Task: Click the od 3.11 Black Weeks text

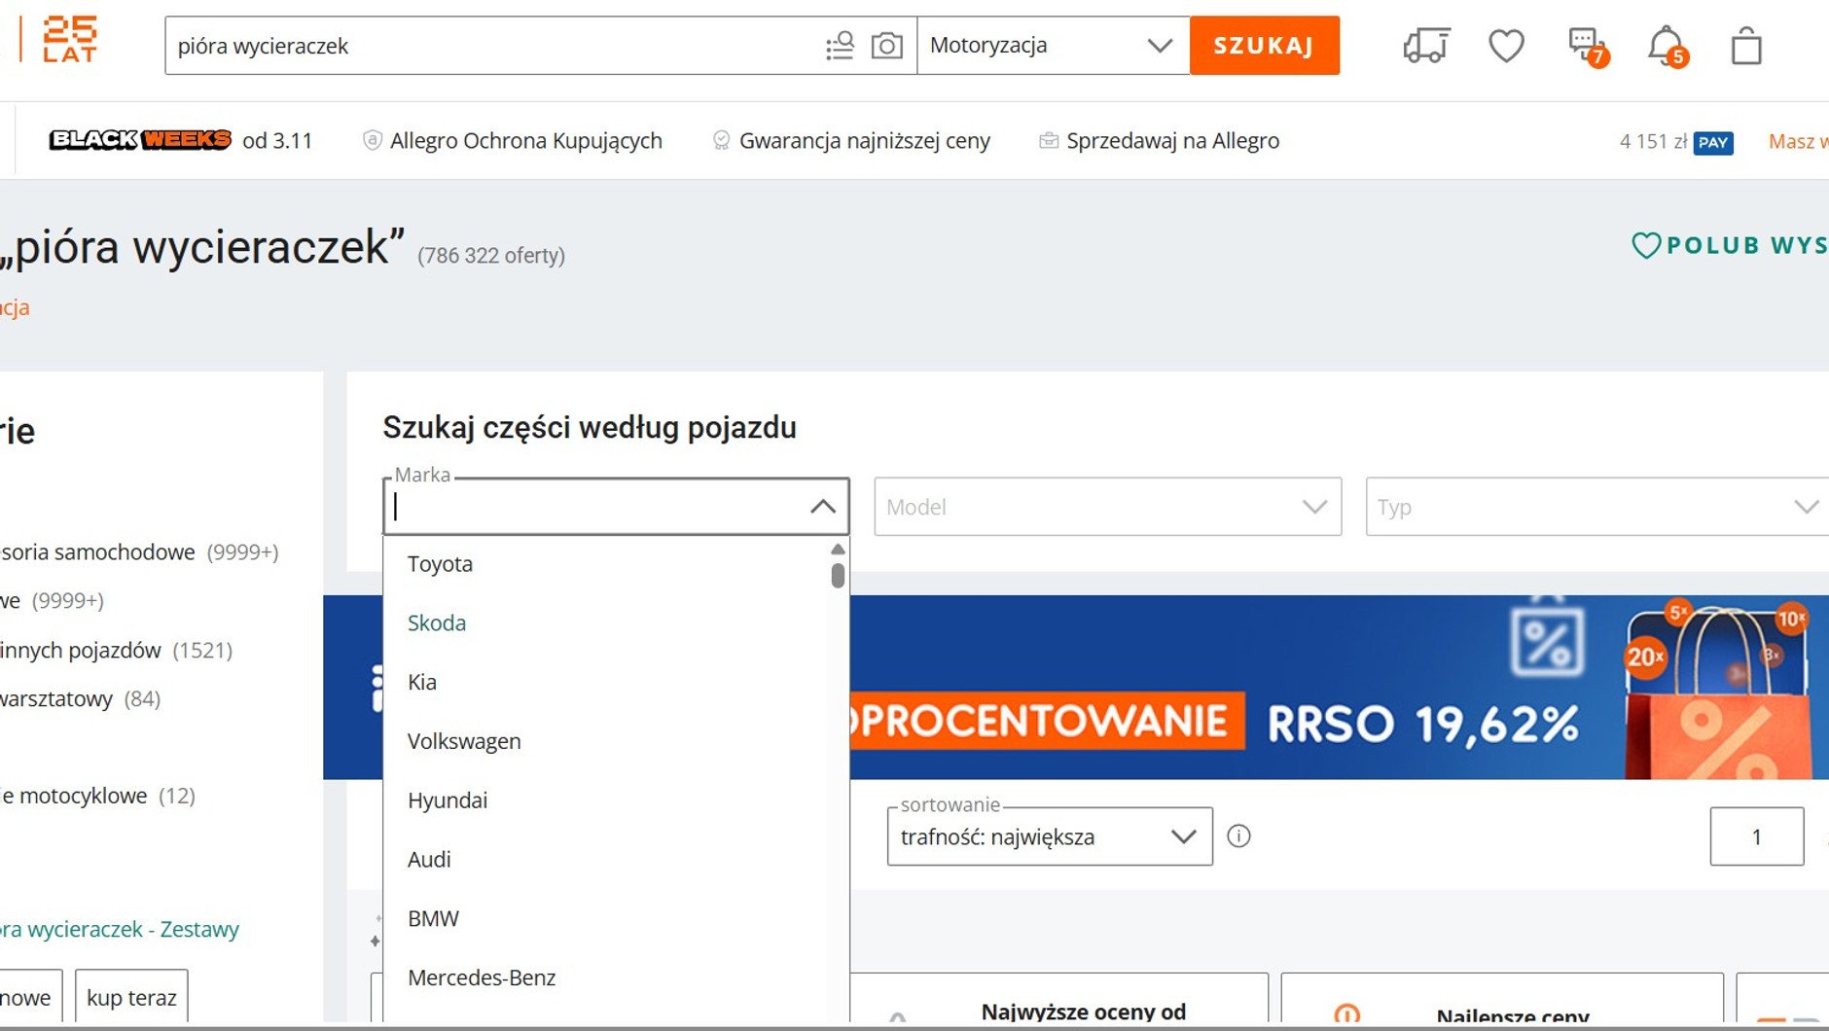Action: 277,141
